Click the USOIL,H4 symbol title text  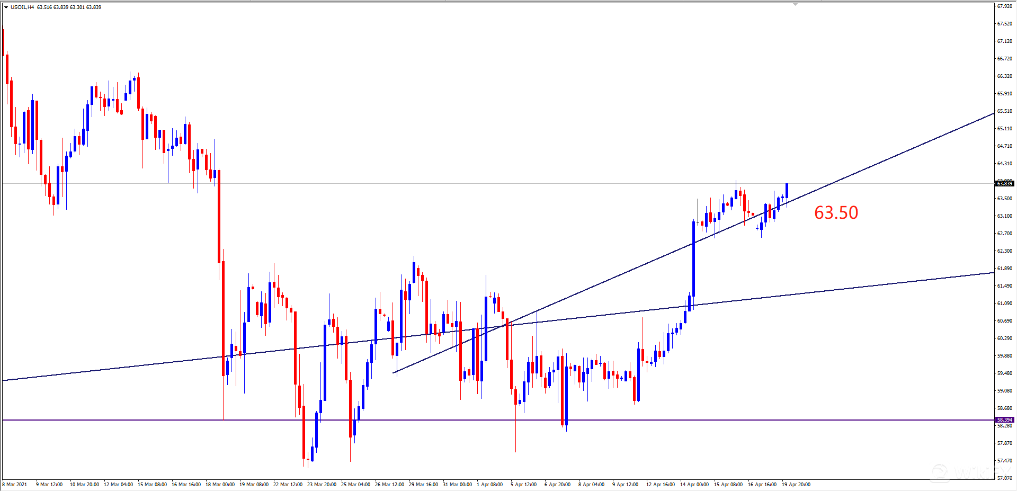[x=22, y=7]
